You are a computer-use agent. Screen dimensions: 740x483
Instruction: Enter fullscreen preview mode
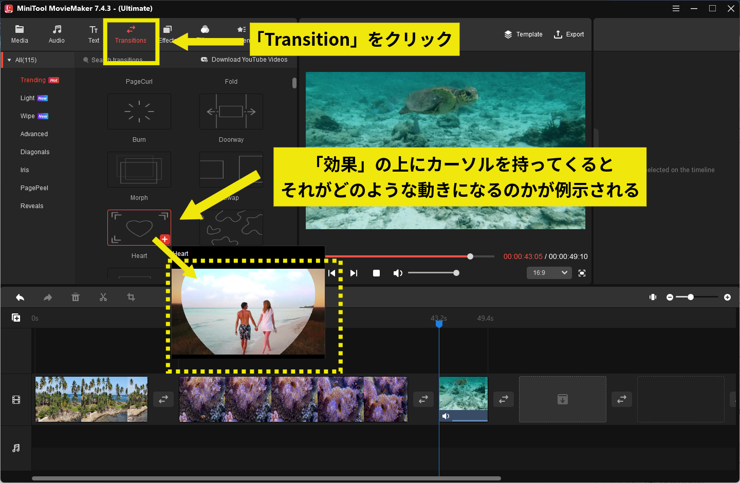(x=582, y=273)
